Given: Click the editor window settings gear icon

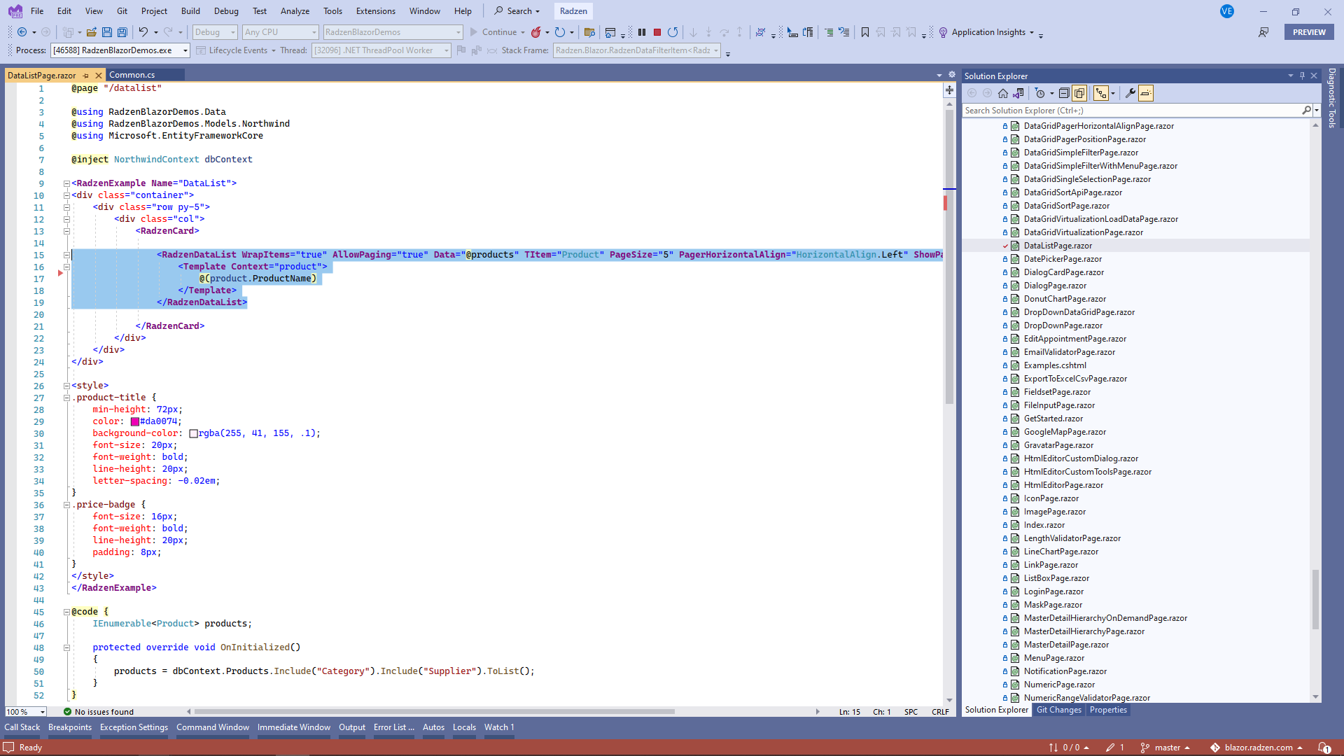Looking at the screenshot, I should [952, 74].
